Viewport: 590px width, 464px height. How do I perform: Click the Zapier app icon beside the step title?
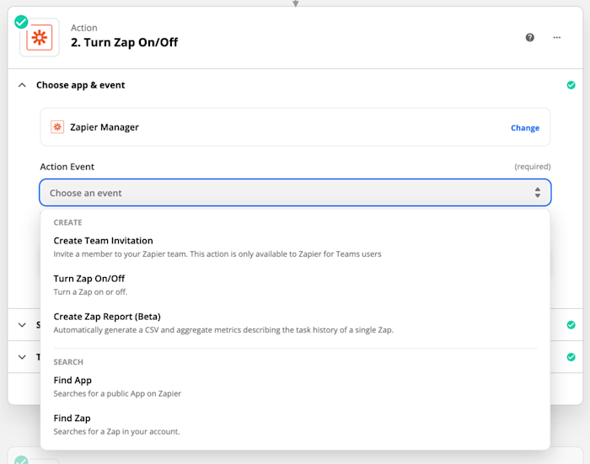tap(39, 39)
